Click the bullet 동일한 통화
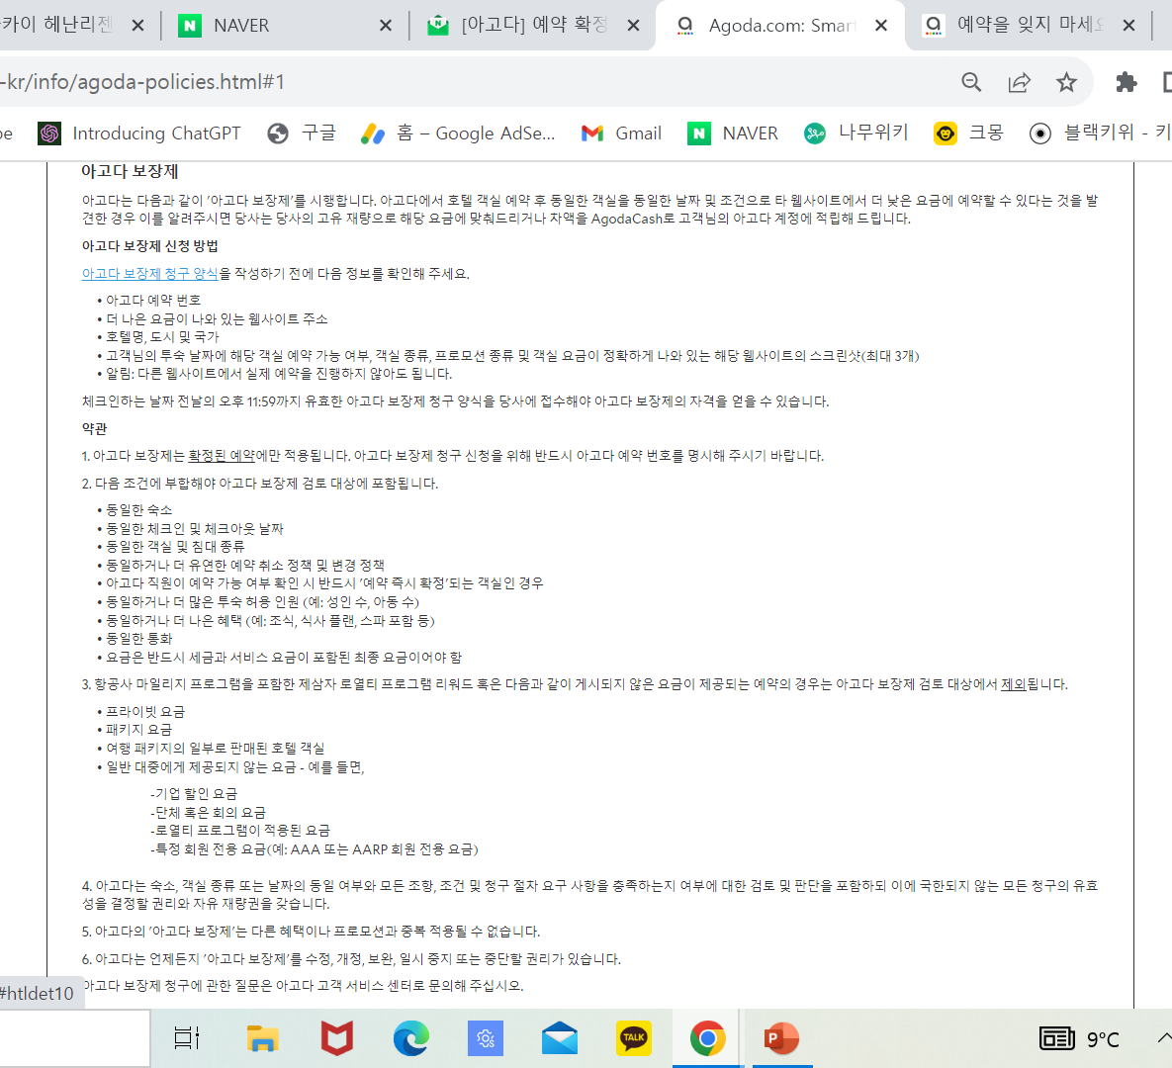This screenshot has height=1068, width=1172. [139, 639]
